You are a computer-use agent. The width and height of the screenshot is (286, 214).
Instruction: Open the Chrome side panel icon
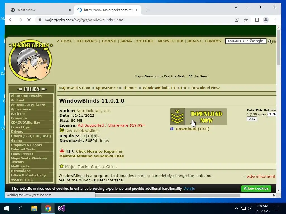click(257, 20)
